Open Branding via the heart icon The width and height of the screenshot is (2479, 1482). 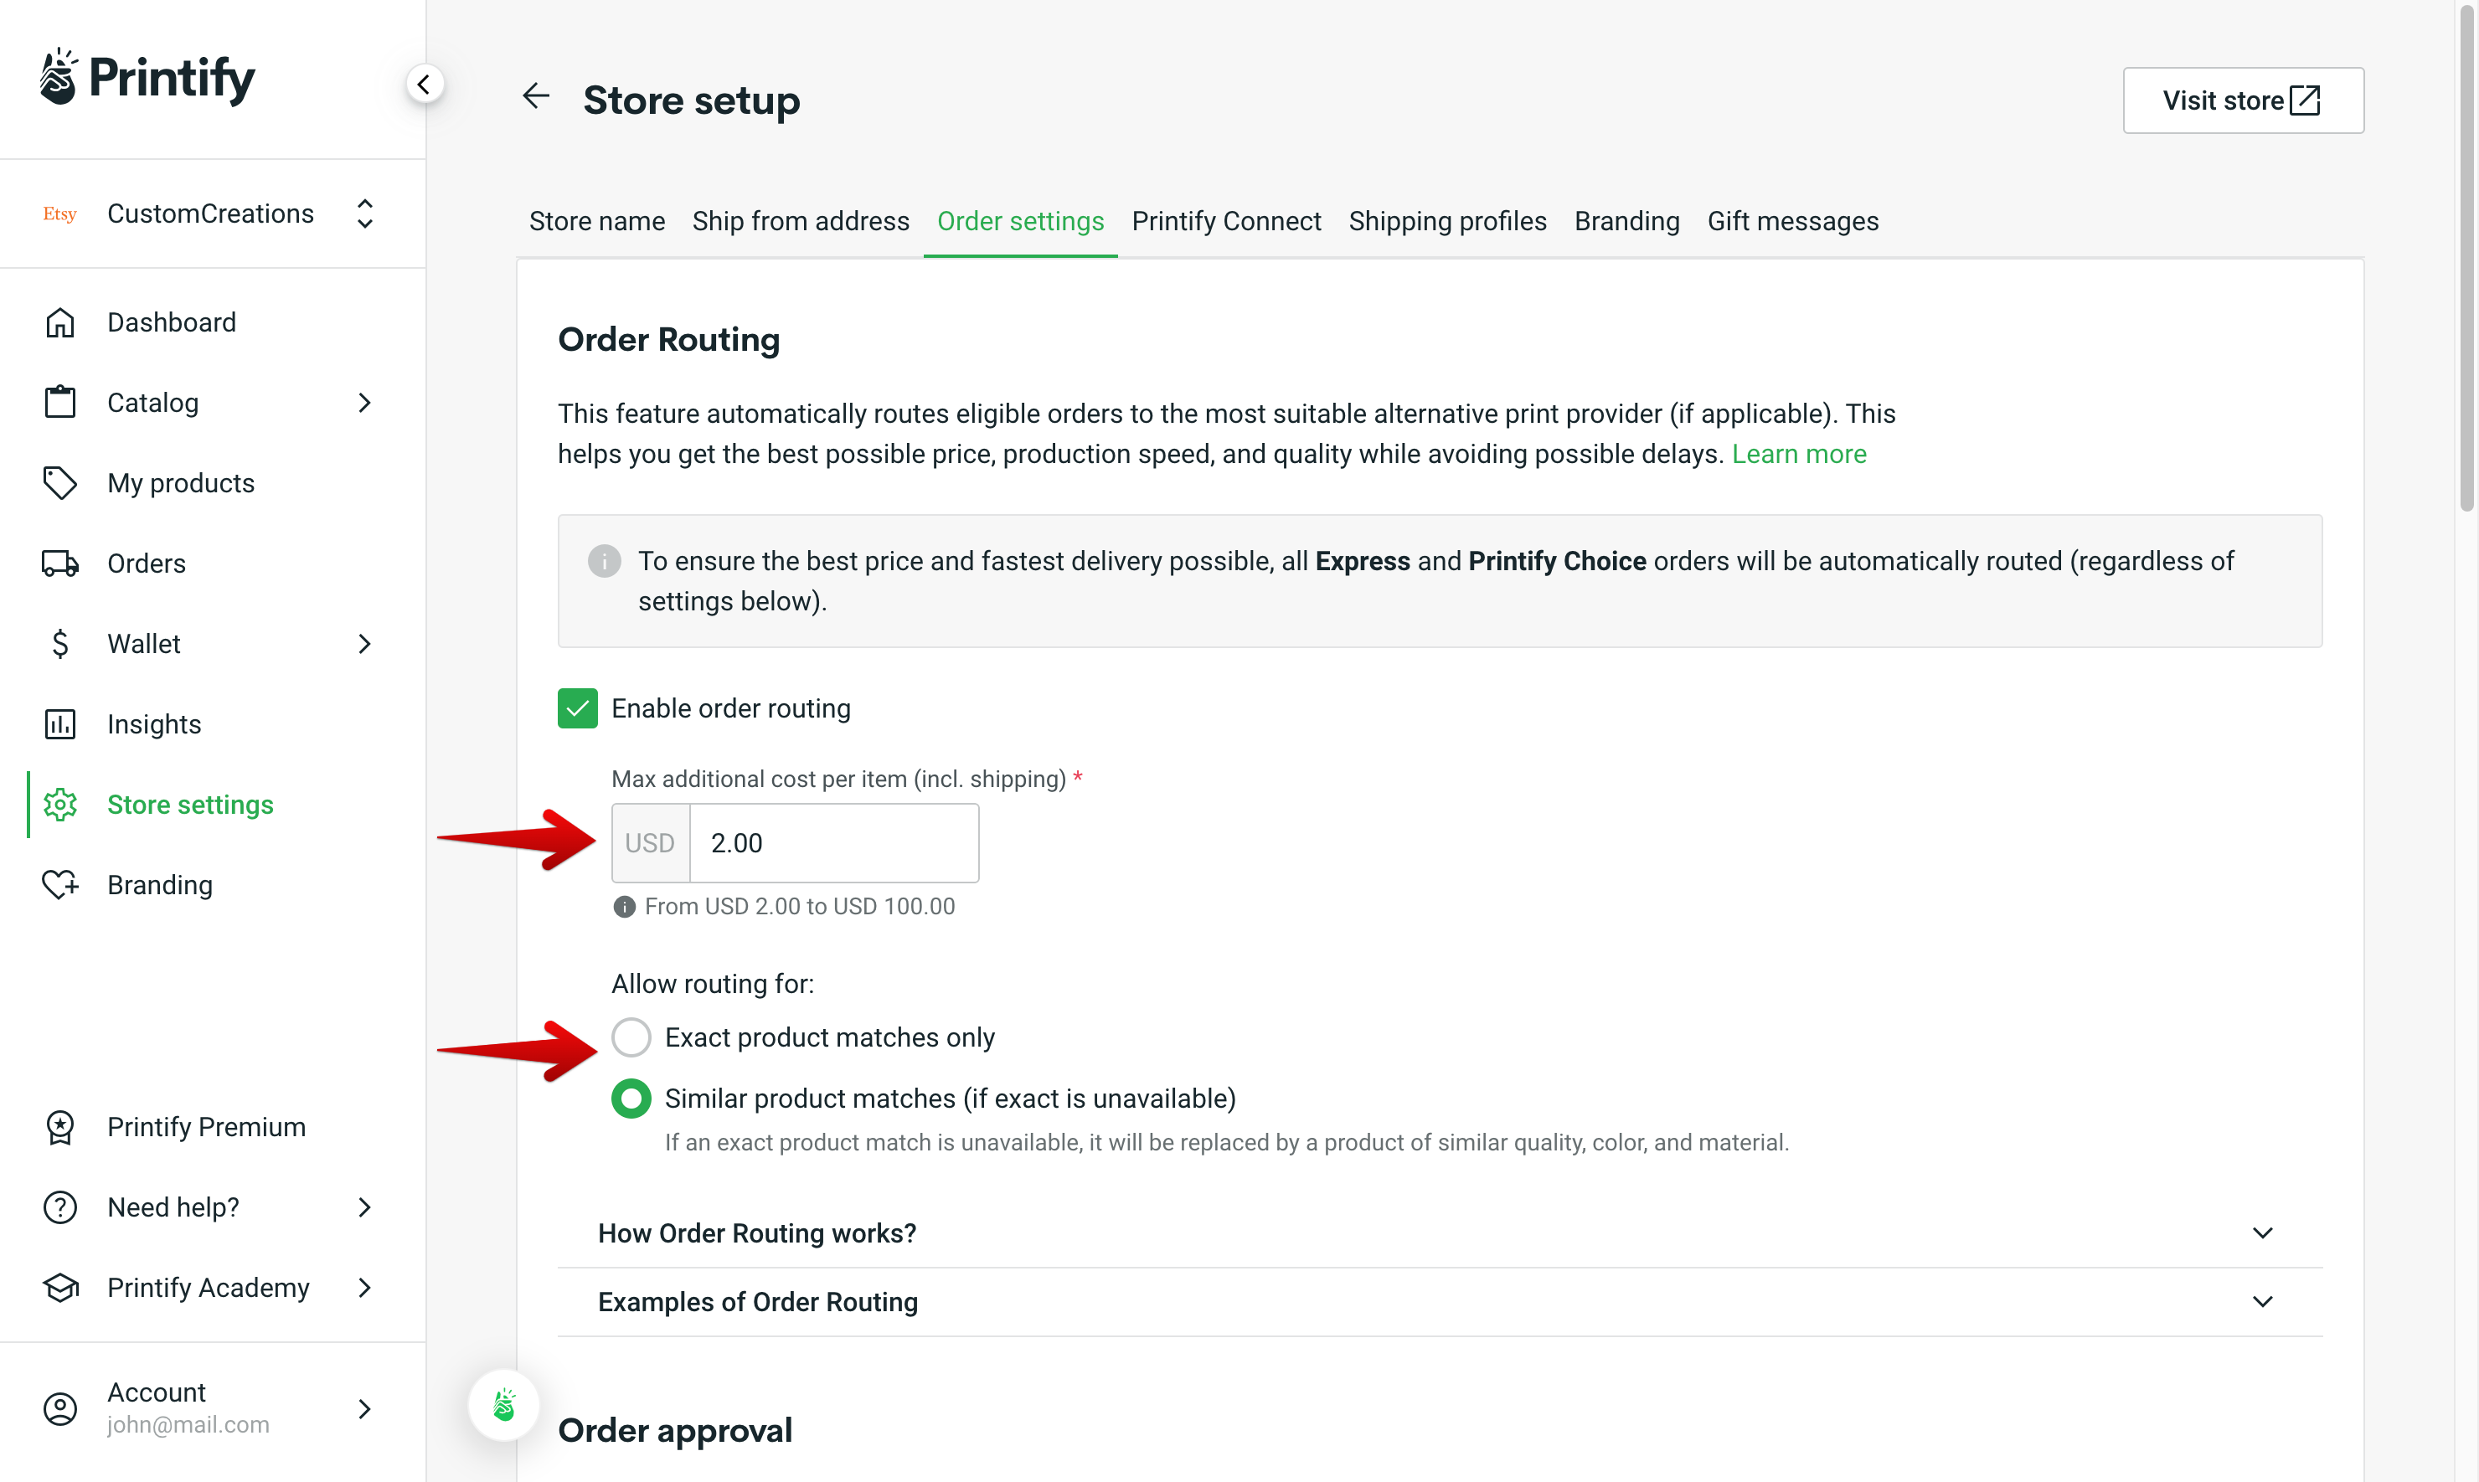pyautogui.click(x=60, y=884)
